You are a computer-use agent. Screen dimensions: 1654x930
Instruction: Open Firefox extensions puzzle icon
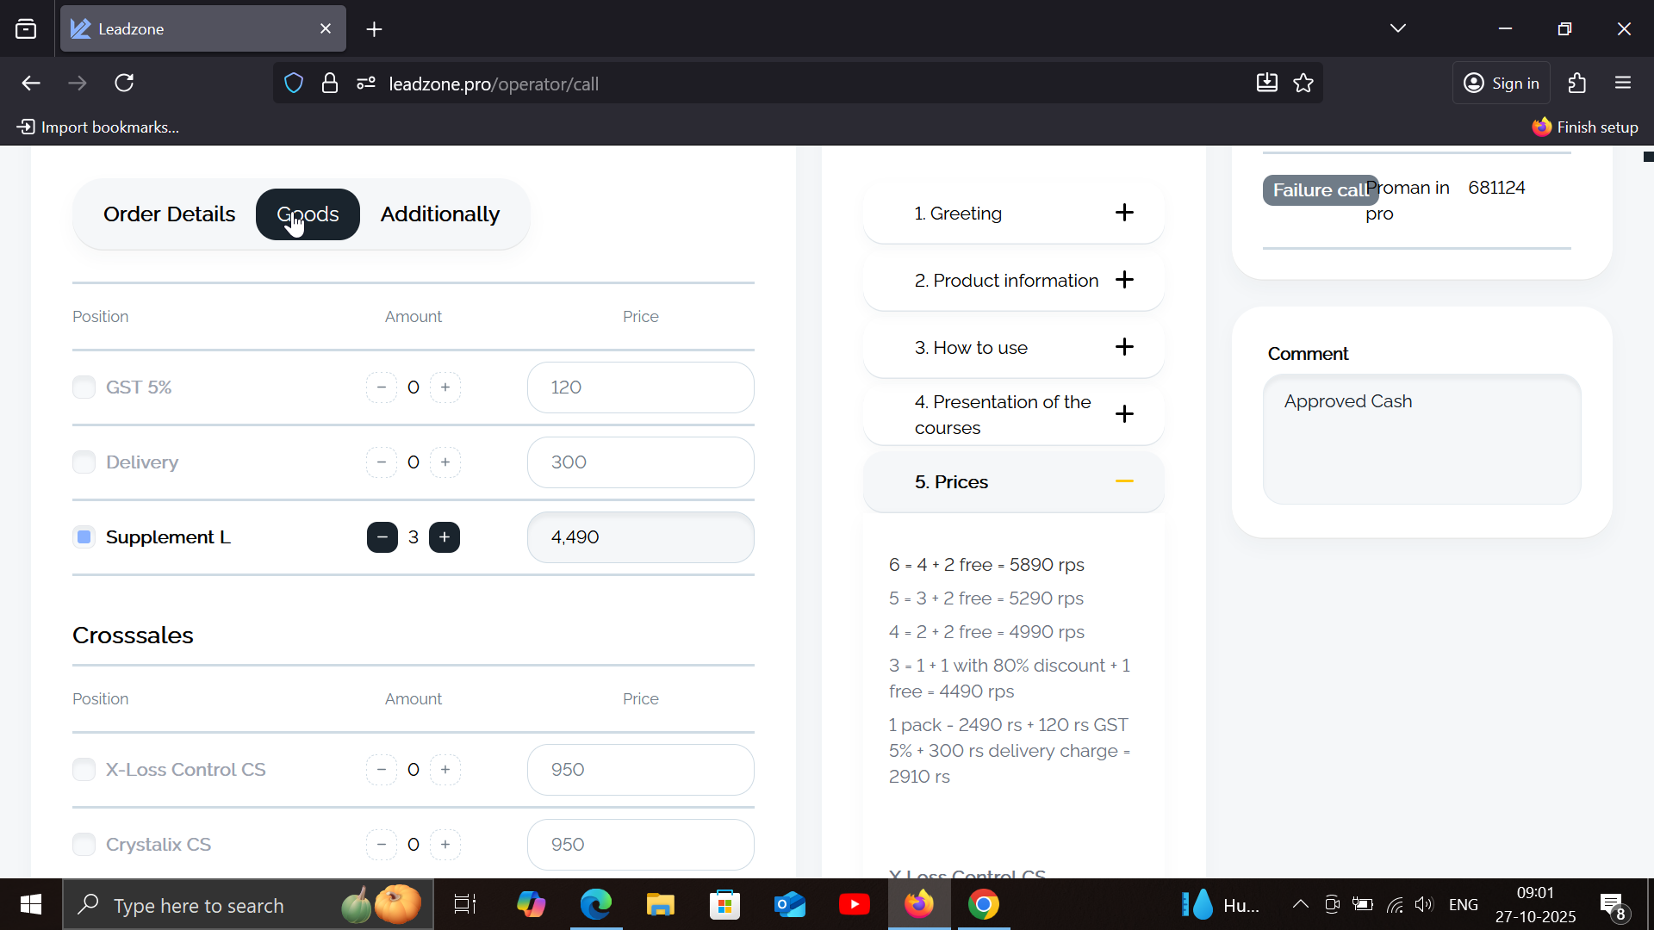pos(1577,84)
